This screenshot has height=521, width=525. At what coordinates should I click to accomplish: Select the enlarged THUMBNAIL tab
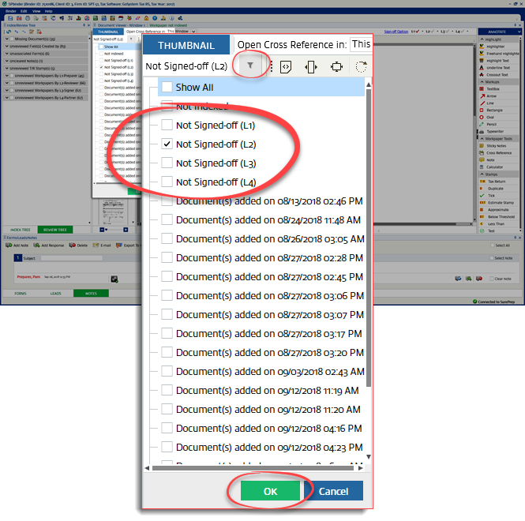click(186, 45)
